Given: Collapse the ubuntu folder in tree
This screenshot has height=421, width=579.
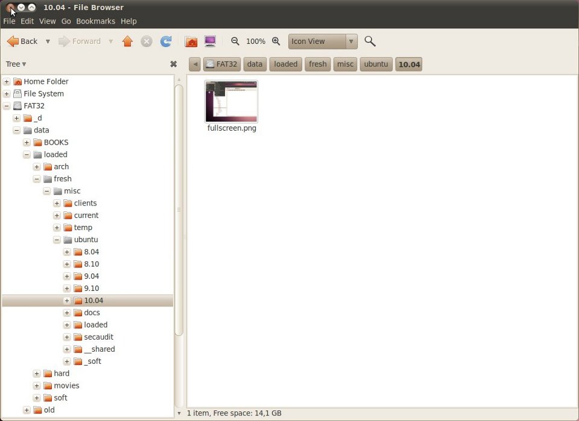Looking at the screenshot, I should [57, 240].
